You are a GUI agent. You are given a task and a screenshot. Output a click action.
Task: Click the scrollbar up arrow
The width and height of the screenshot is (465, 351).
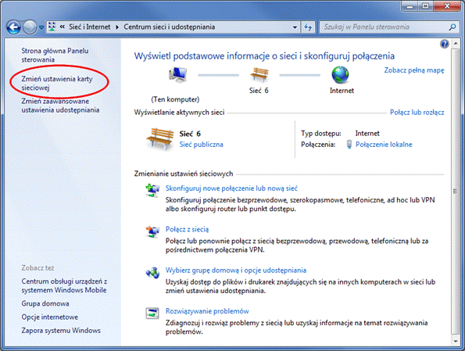point(455,44)
